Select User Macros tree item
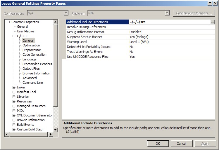219x150 pixels. [x=25, y=31]
